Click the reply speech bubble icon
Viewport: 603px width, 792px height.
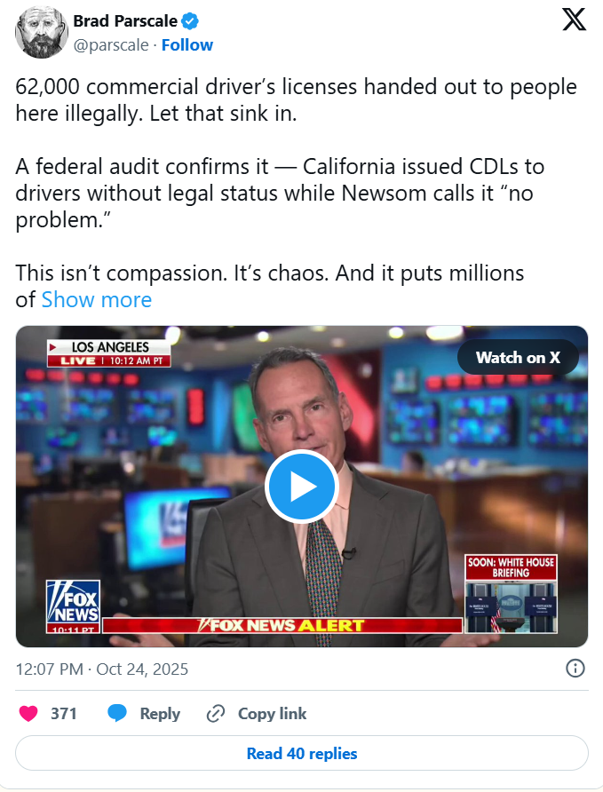point(118,713)
